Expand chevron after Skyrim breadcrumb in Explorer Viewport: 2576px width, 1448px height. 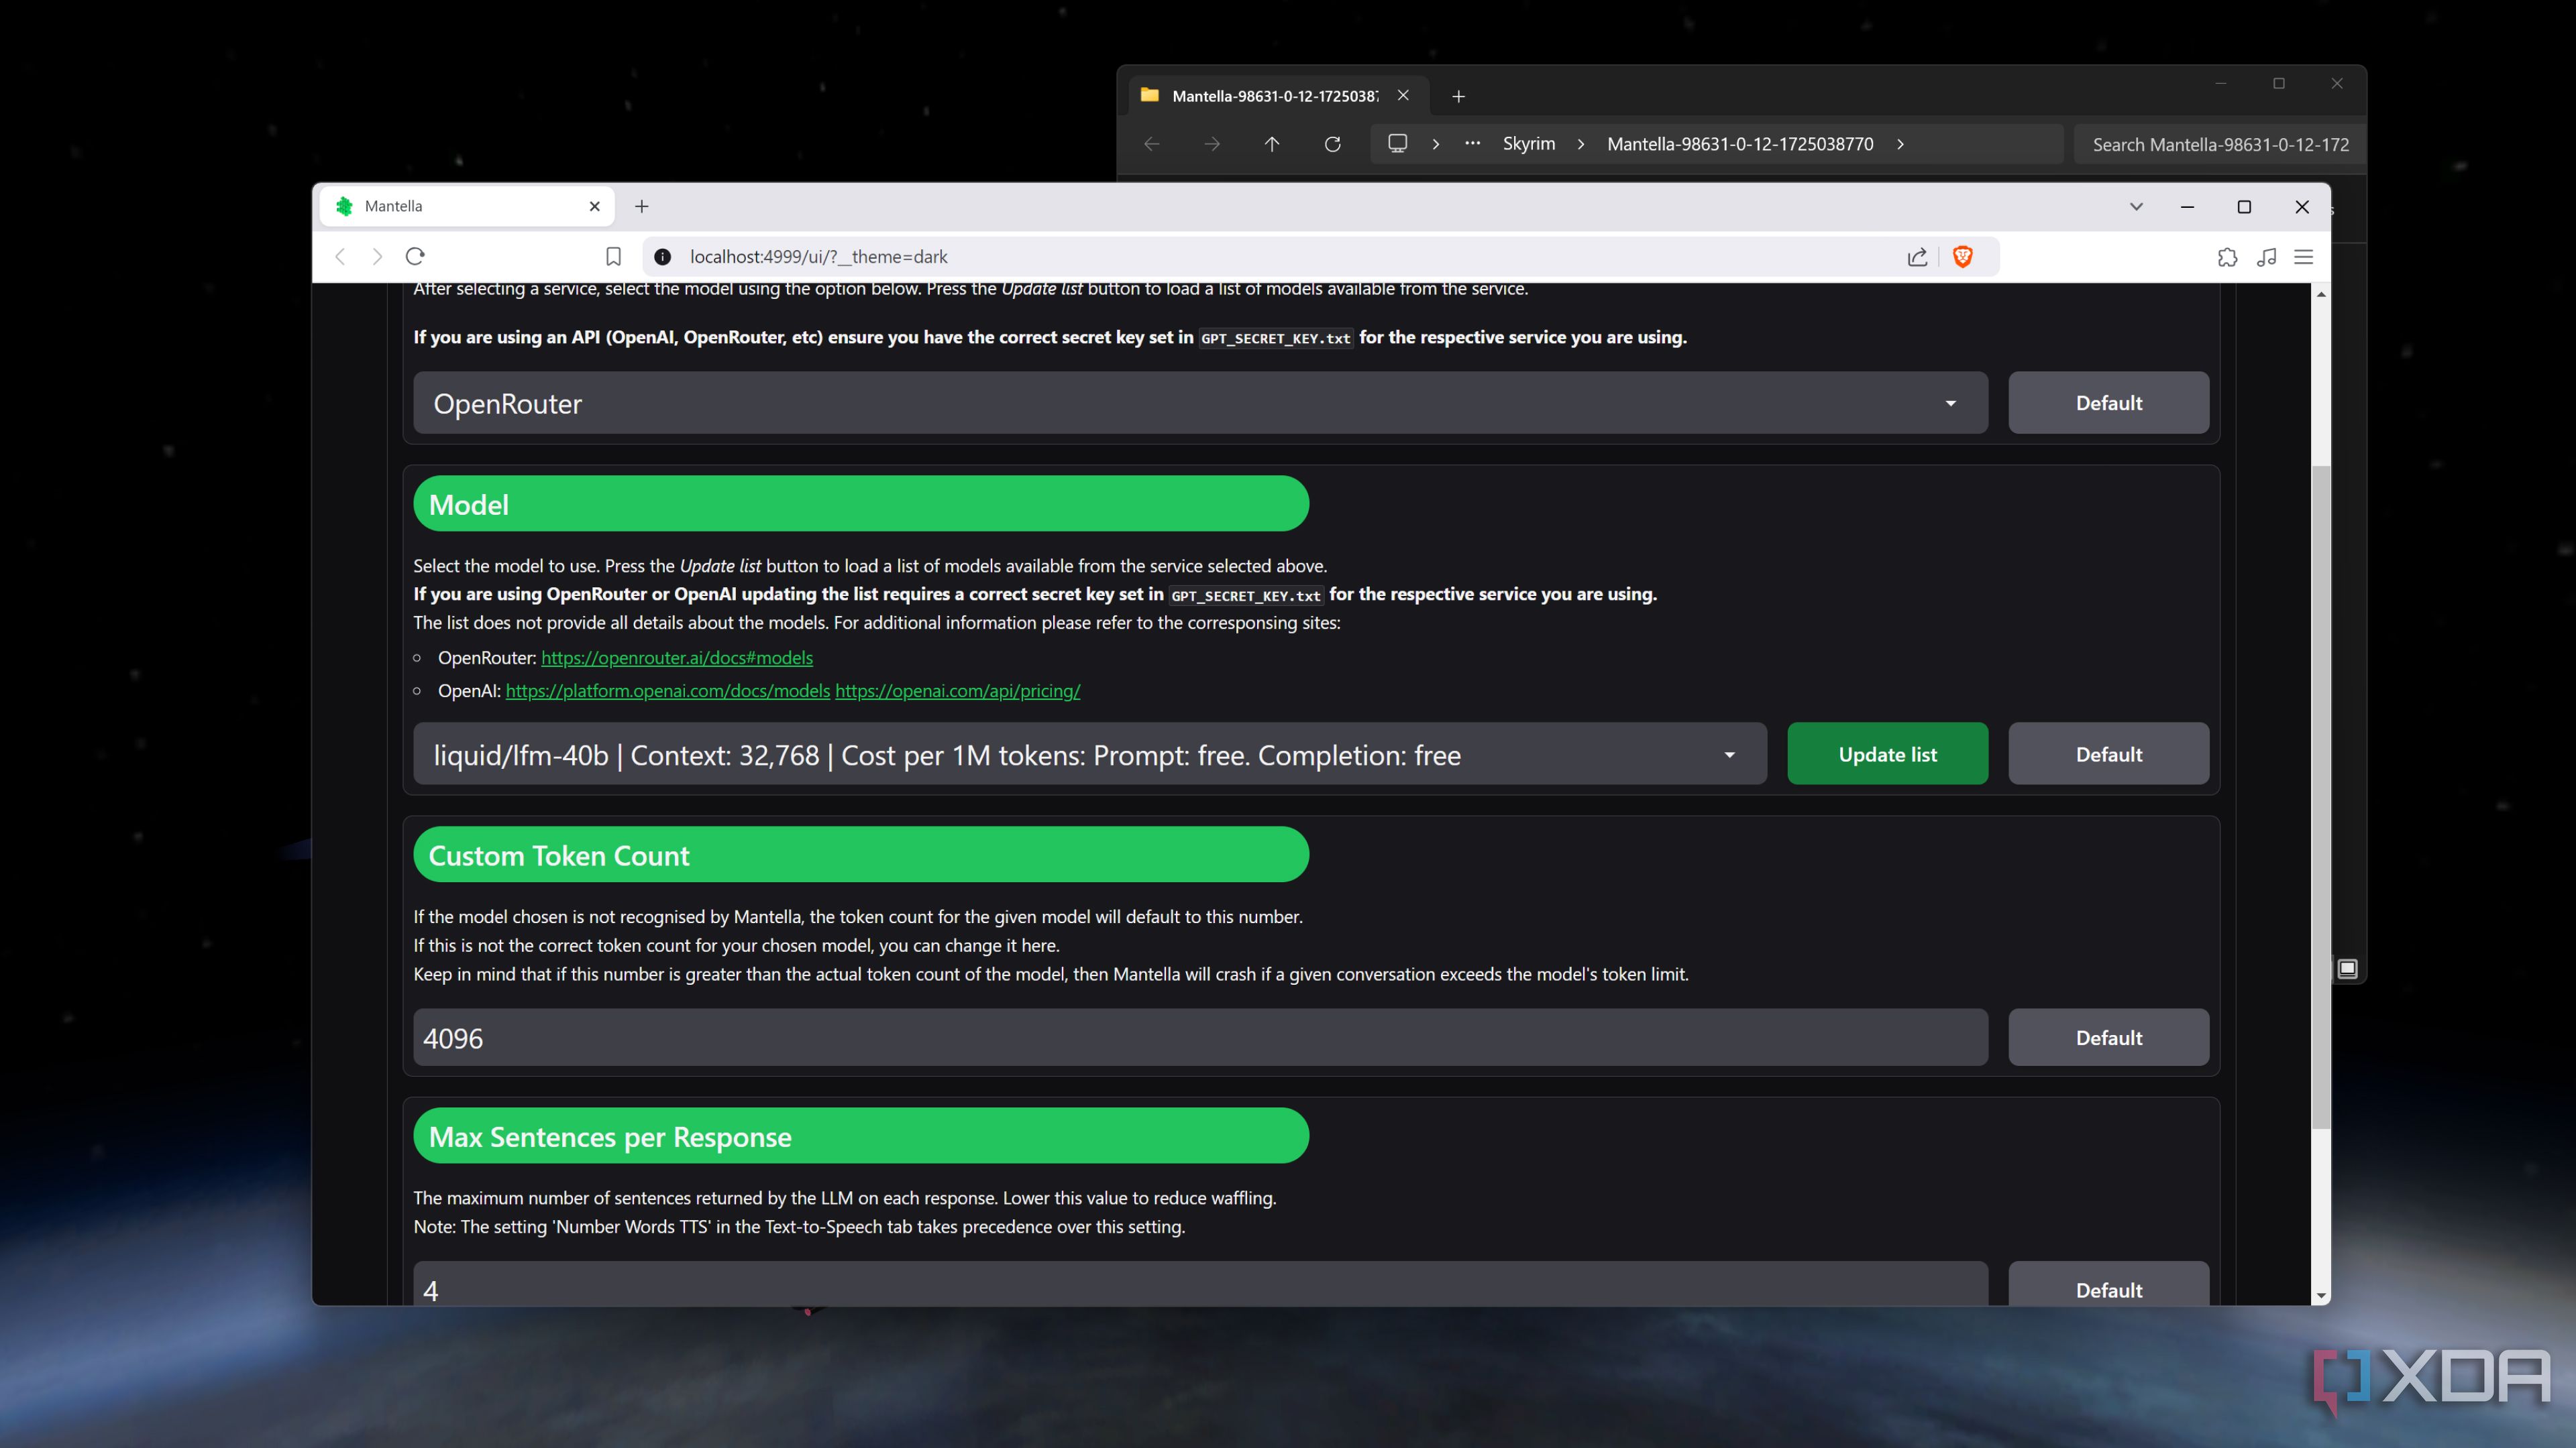point(1581,144)
